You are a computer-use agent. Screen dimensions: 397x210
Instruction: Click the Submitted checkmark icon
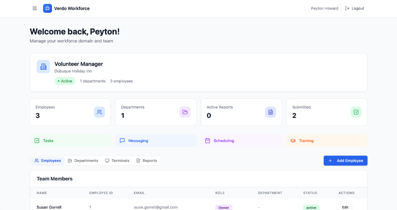[356, 112]
